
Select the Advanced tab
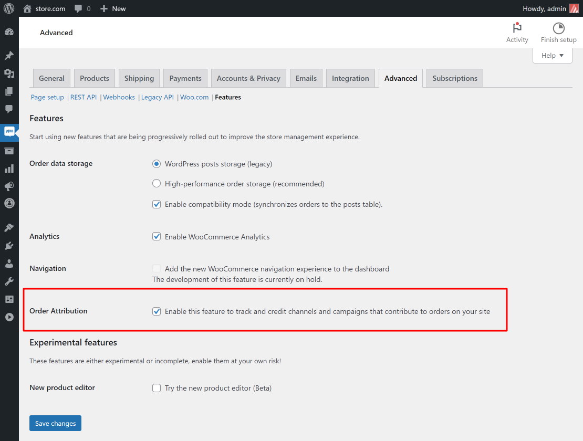[400, 78]
